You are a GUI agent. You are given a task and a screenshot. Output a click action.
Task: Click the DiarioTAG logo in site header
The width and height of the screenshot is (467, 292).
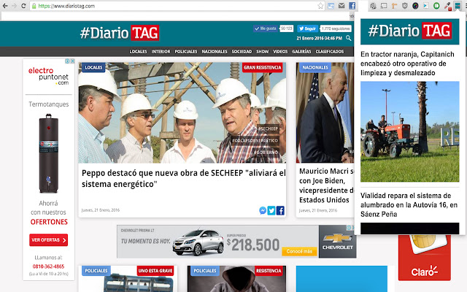coord(120,33)
